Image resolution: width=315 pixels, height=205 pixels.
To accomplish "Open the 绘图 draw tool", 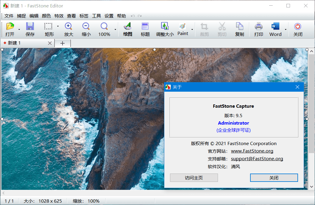I will 127,29.
